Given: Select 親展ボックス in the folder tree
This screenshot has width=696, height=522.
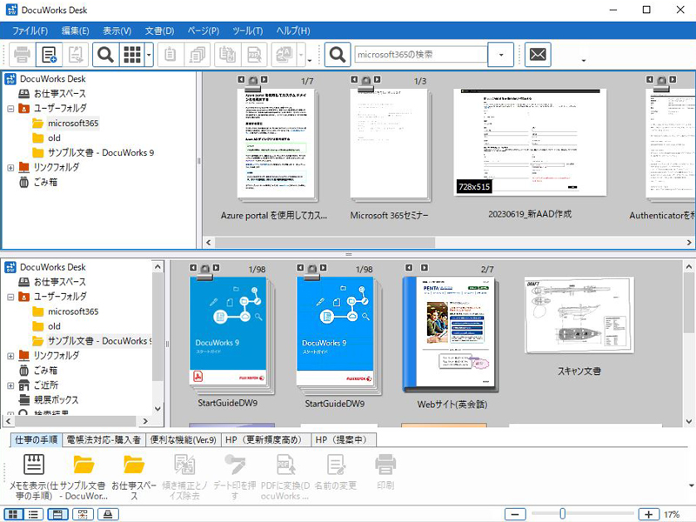Looking at the screenshot, I should click(x=56, y=400).
